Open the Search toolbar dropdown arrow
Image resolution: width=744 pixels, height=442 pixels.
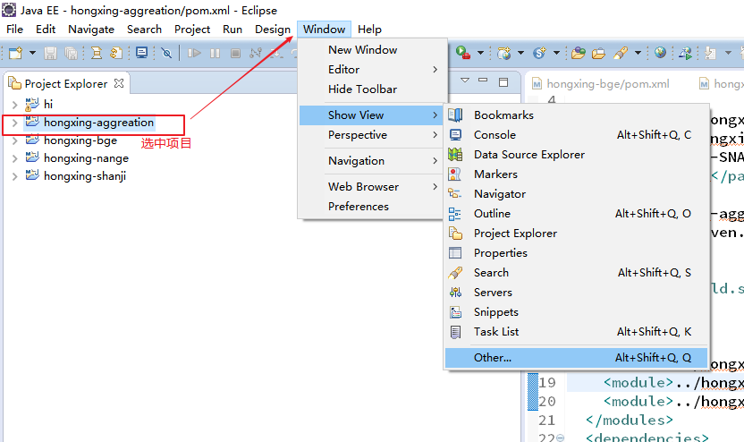pos(638,53)
